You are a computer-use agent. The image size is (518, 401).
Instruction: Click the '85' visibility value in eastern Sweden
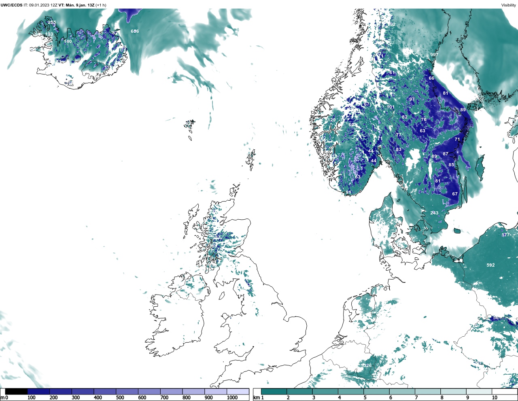pos(451,165)
